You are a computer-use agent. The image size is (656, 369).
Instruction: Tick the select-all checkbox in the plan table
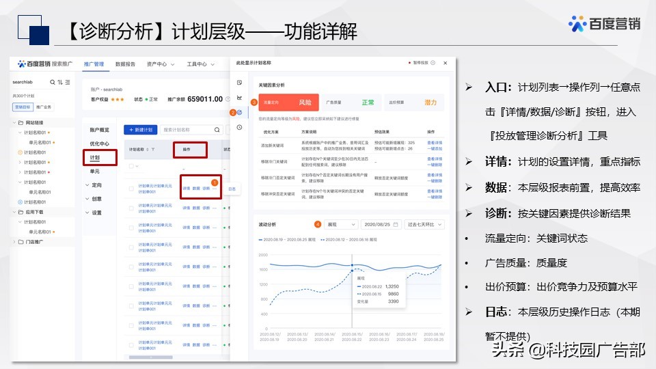pyautogui.click(x=131, y=166)
